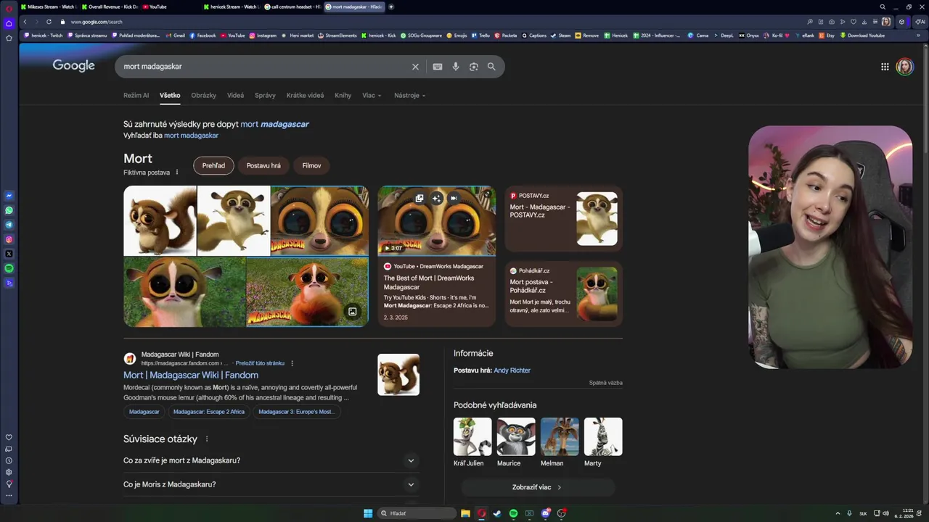Select the Filmov chip
929x522 pixels.
(311, 165)
